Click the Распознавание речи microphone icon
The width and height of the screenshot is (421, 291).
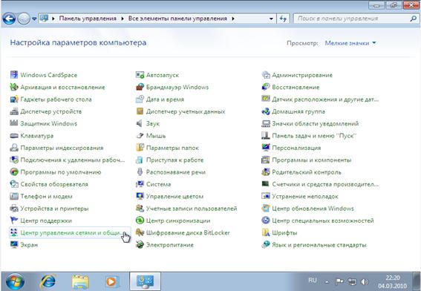pos(140,171)
